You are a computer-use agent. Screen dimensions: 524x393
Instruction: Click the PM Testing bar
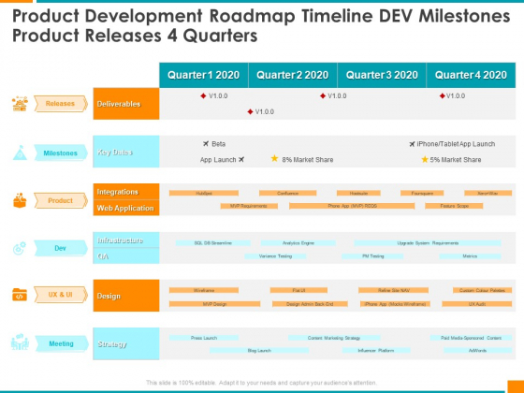[372, 256]
